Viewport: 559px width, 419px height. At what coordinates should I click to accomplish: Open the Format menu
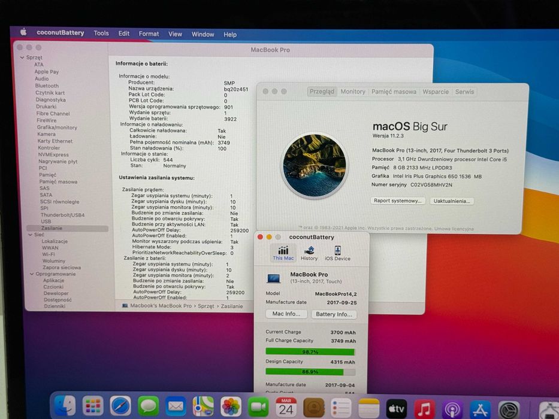point(149,34)
